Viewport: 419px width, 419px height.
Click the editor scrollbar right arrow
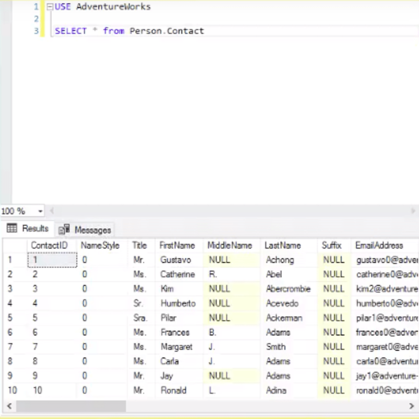pos(414,211)
